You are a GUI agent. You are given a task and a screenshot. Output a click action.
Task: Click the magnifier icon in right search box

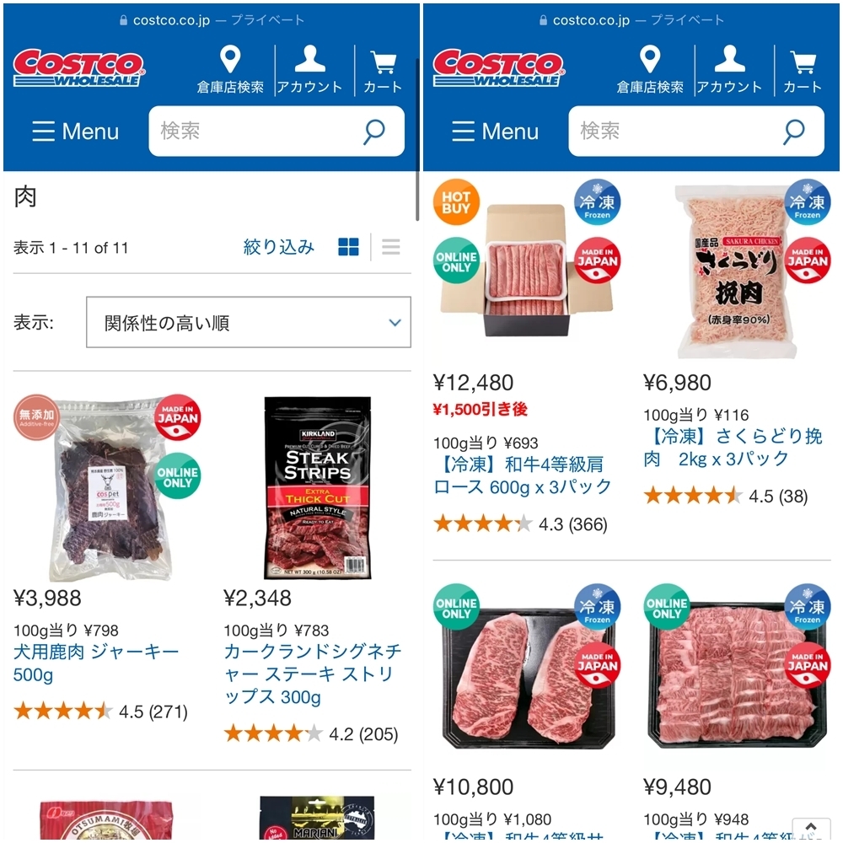(x=794, y=132)
